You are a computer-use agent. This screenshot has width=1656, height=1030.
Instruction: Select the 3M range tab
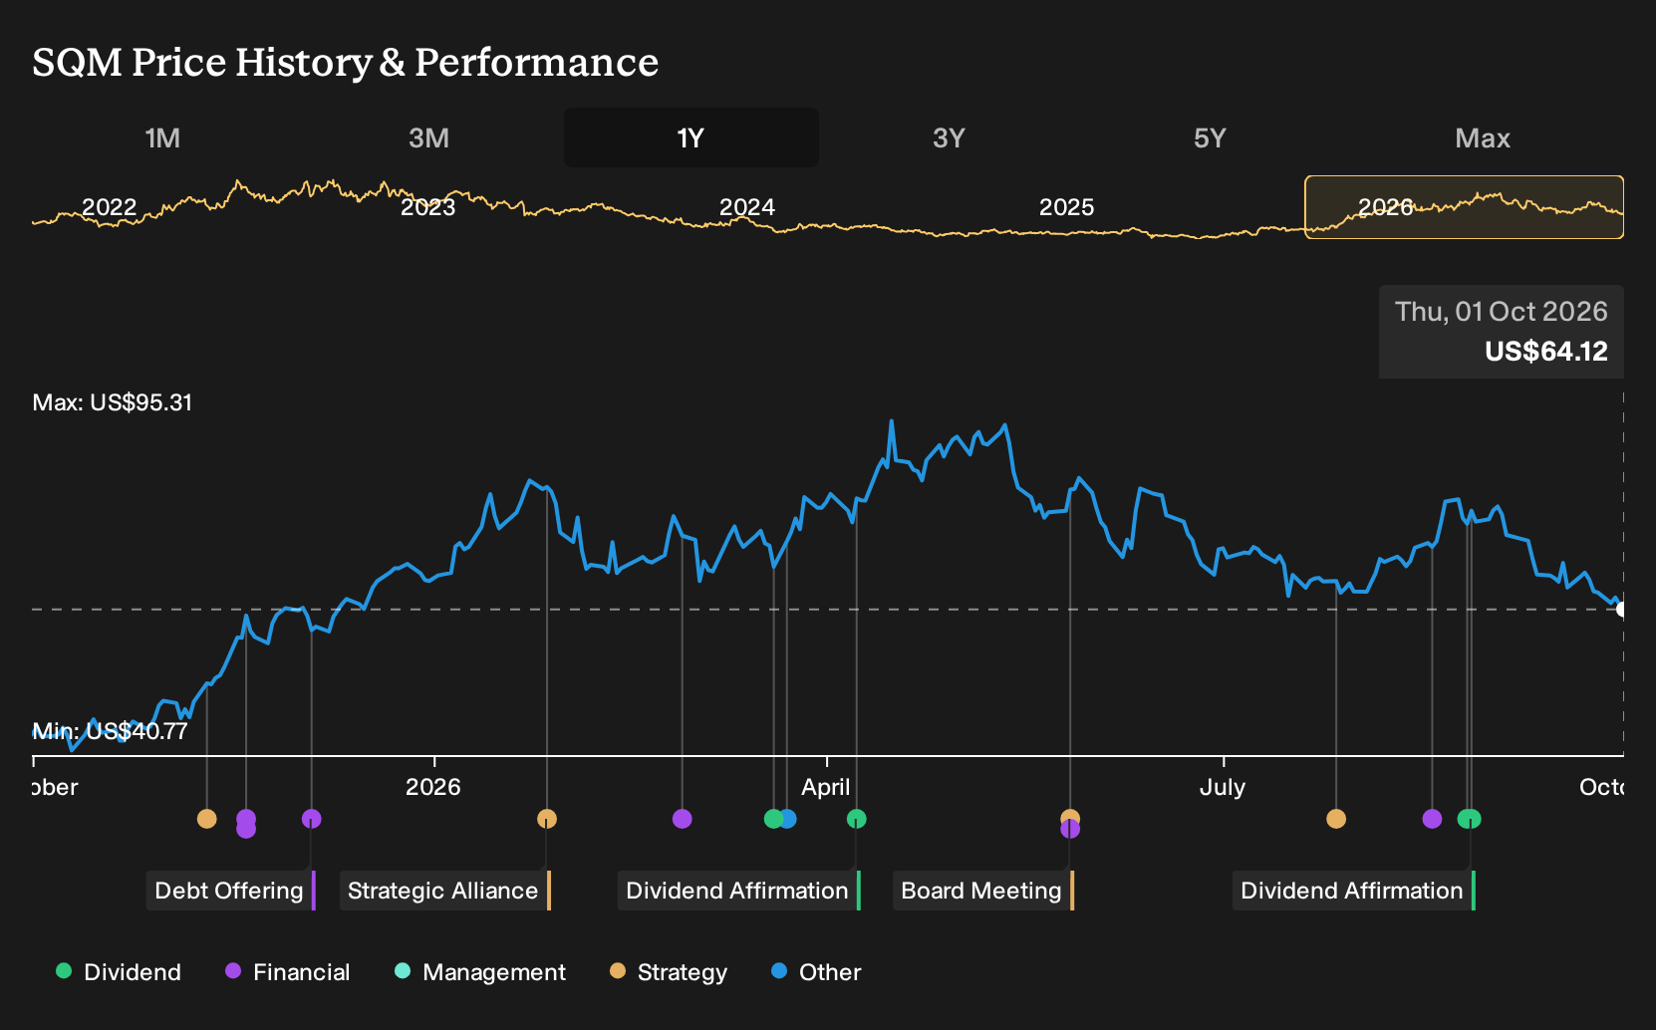(428, 137)
